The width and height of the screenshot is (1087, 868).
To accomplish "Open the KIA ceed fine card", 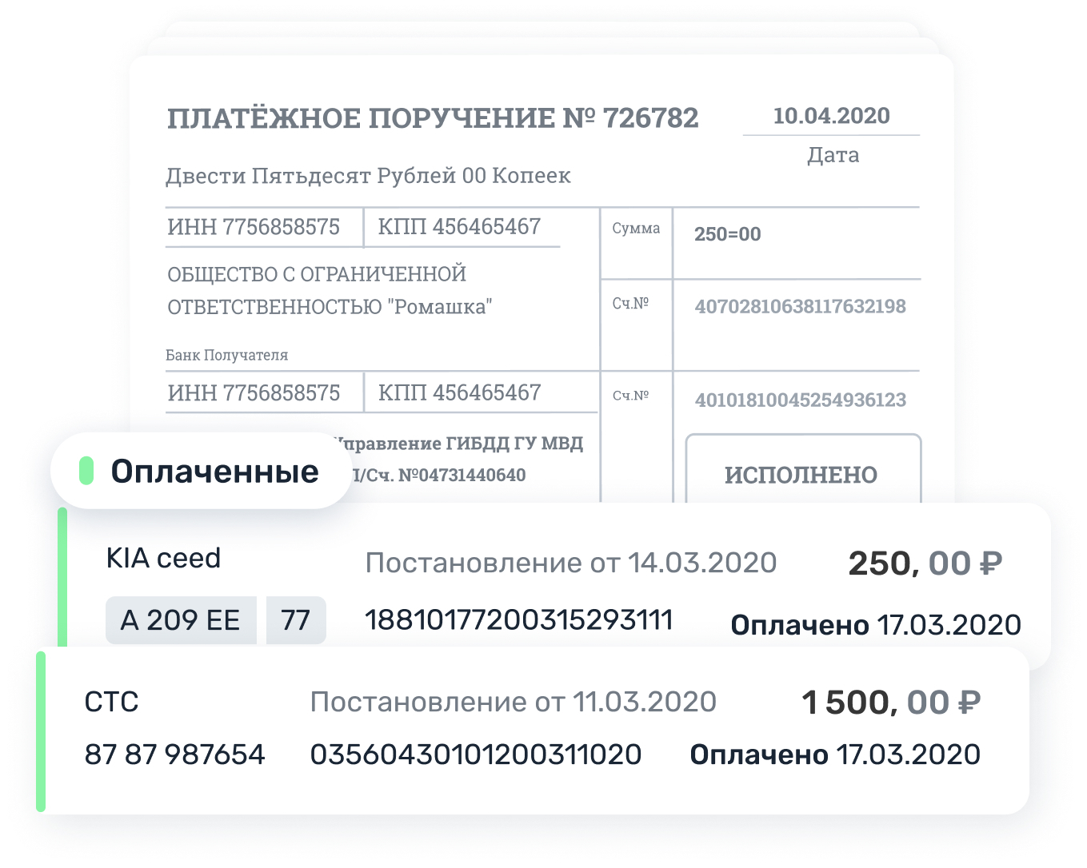I will [x=554, y=585].
